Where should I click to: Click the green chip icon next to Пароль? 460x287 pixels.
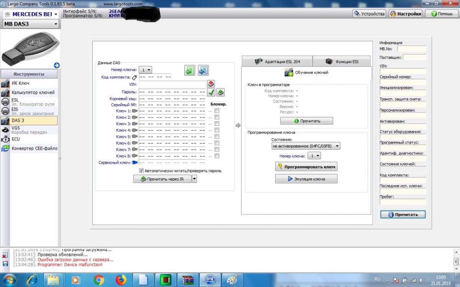coord(220,92)
